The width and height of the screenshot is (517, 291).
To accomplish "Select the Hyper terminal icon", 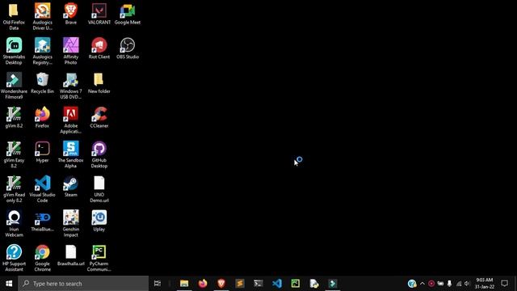I will (42, 152).
